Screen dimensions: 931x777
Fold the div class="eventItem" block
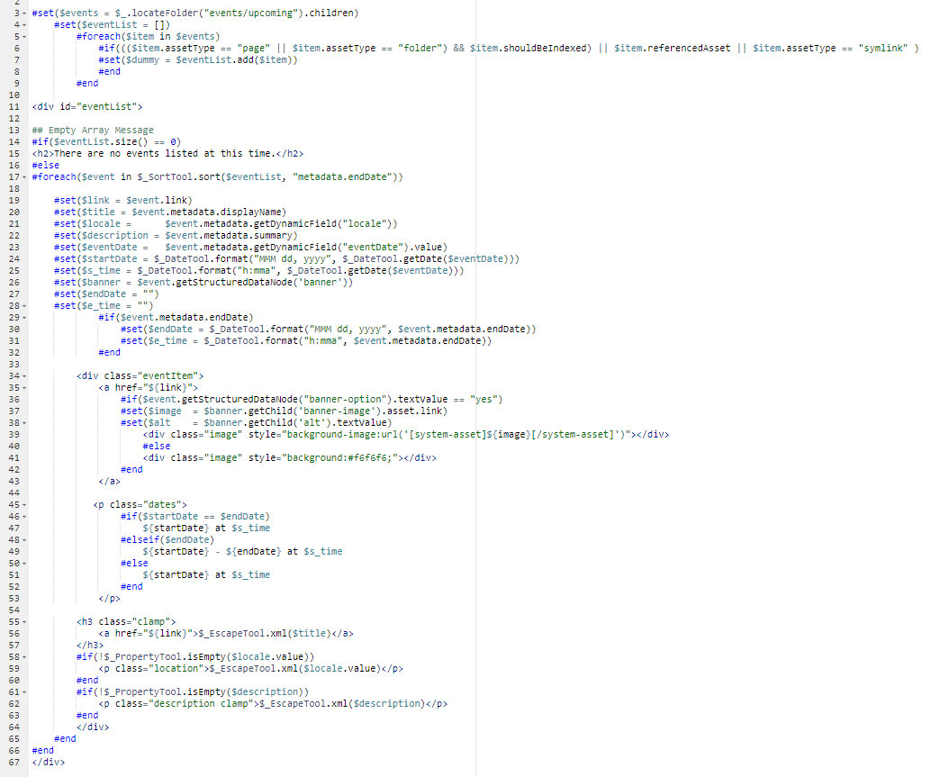click(x=24, y=375)
